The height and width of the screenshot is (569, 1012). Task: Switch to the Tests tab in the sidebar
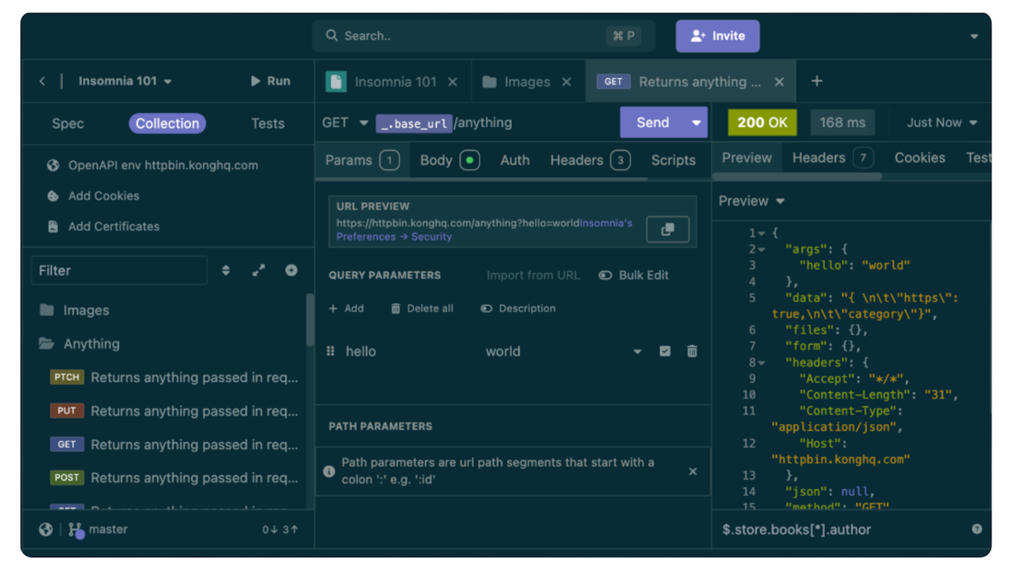267,123
